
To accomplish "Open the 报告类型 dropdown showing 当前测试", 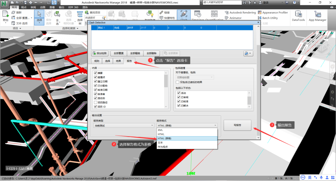I will (x=124, y=126).
